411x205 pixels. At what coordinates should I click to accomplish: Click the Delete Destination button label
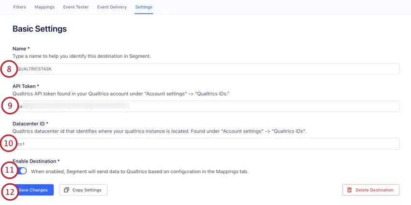pos(374,190)
